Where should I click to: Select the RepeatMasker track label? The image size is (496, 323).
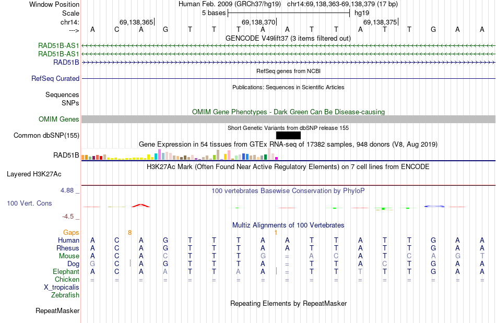tap(57, 310)
